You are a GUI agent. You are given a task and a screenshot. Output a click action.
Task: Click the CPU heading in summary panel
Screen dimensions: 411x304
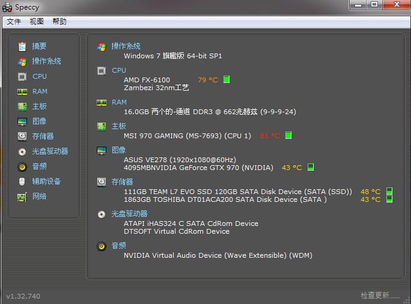119,70
